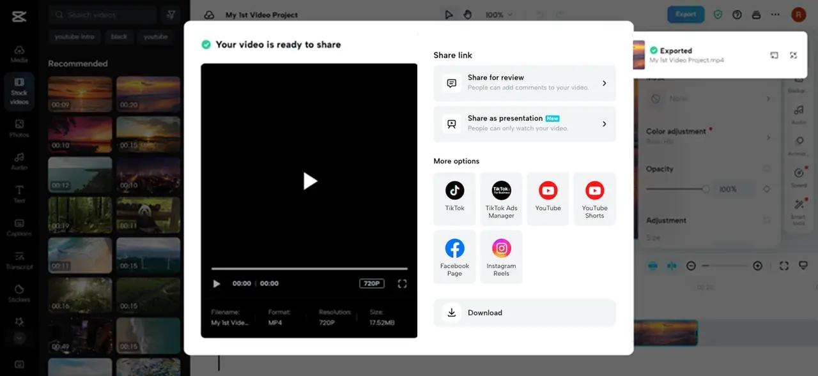Open the help question mark icon
The height and width of the screenshot is (376, 818).
pos(737,15)
